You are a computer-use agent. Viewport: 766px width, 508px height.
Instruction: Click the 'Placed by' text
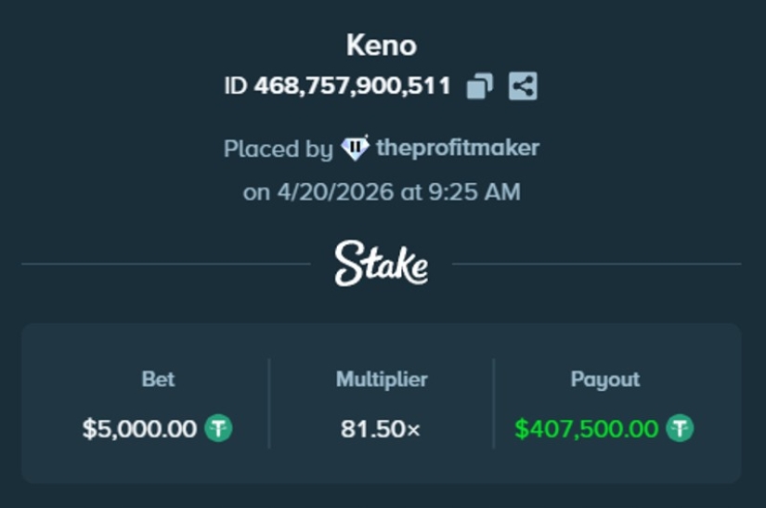278,149
